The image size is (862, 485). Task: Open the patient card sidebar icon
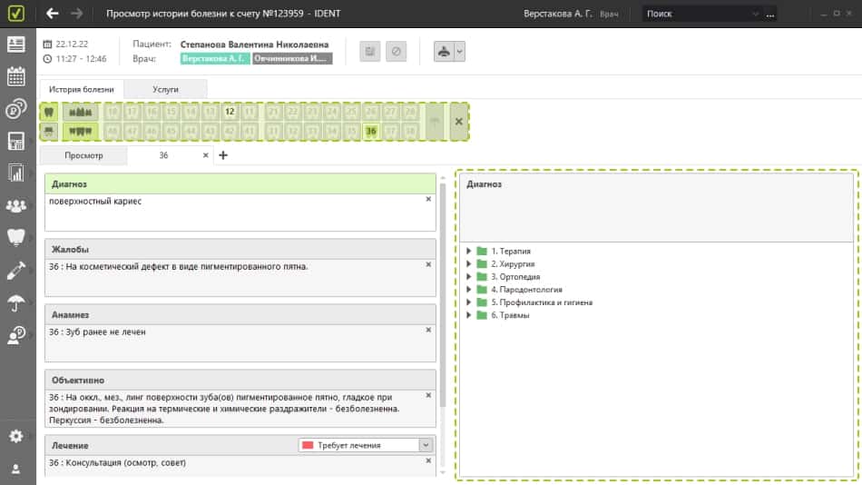(x=15, y=44)
